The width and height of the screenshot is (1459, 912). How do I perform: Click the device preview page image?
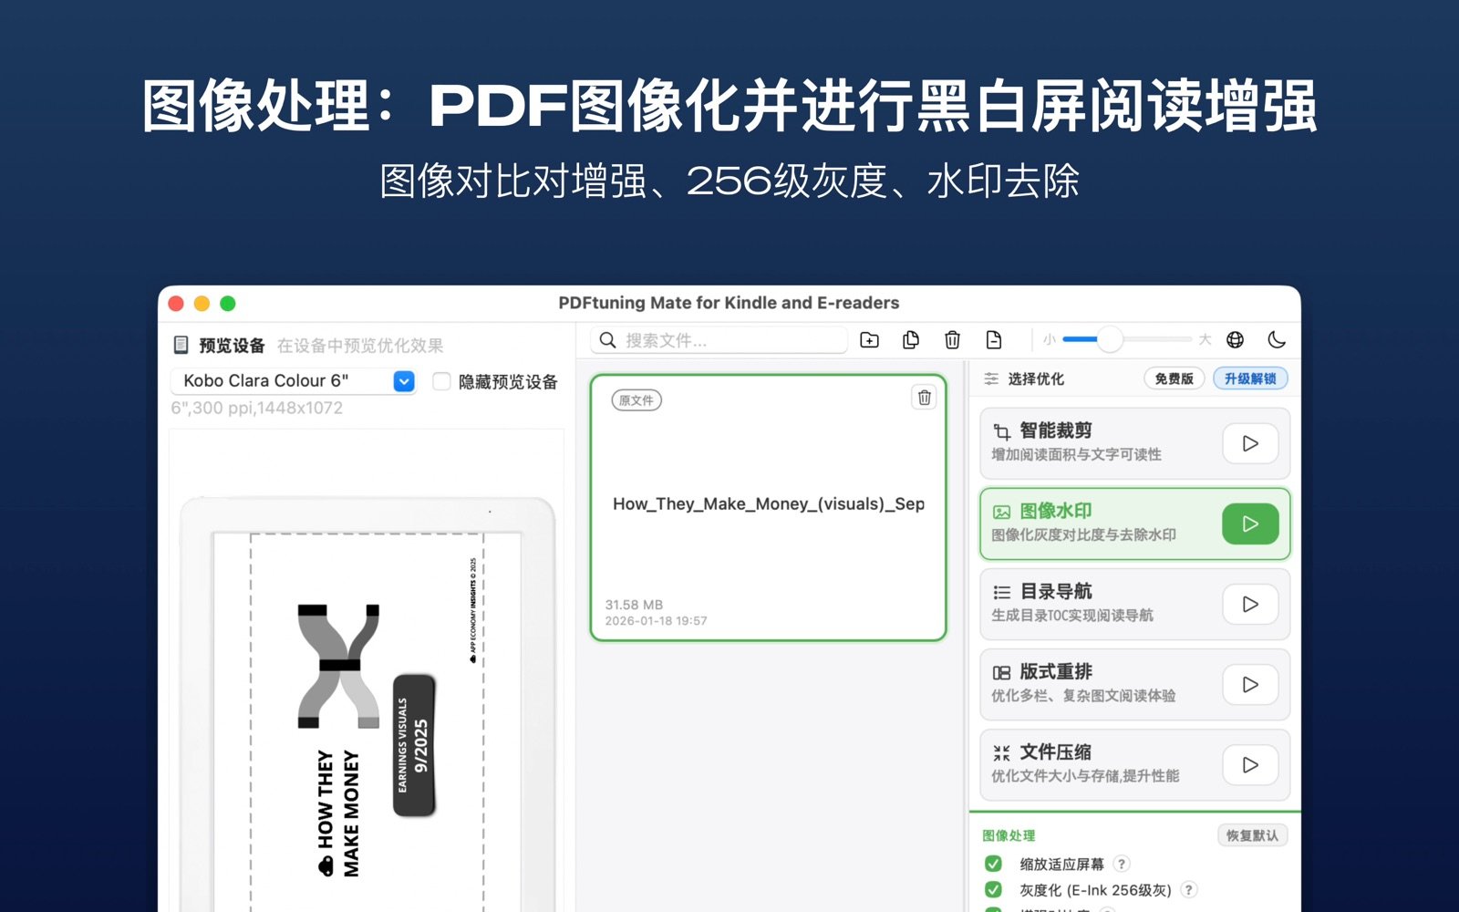(367, 720)
